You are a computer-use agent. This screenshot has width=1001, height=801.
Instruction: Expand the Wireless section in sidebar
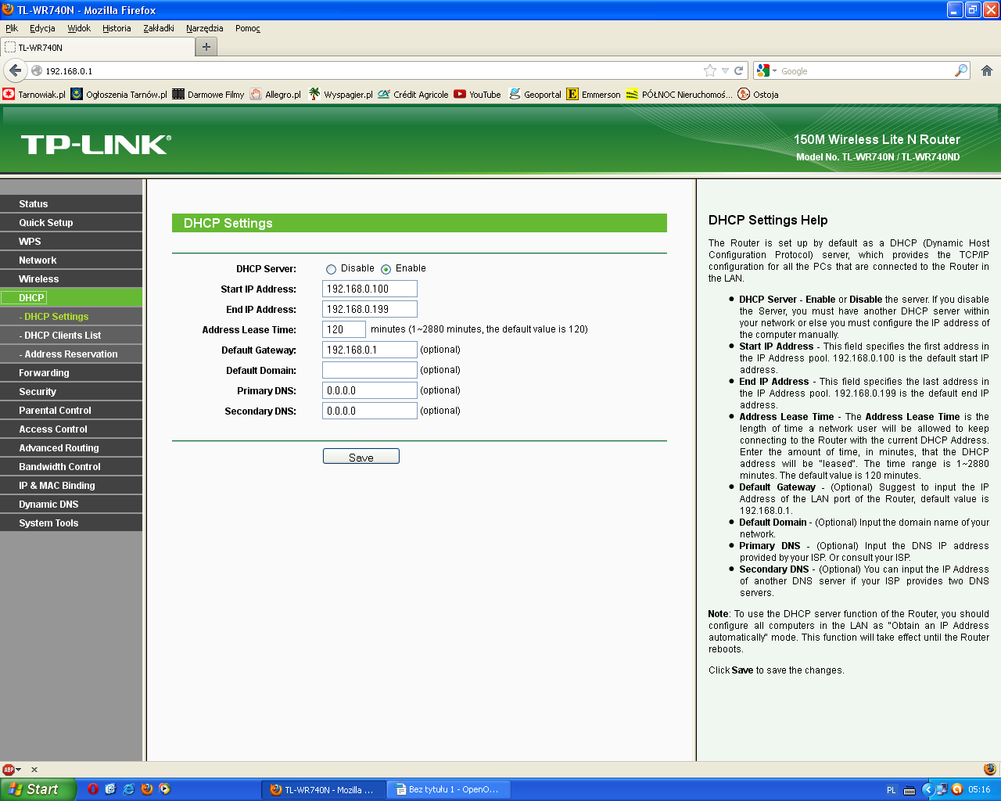pos(39,279)
